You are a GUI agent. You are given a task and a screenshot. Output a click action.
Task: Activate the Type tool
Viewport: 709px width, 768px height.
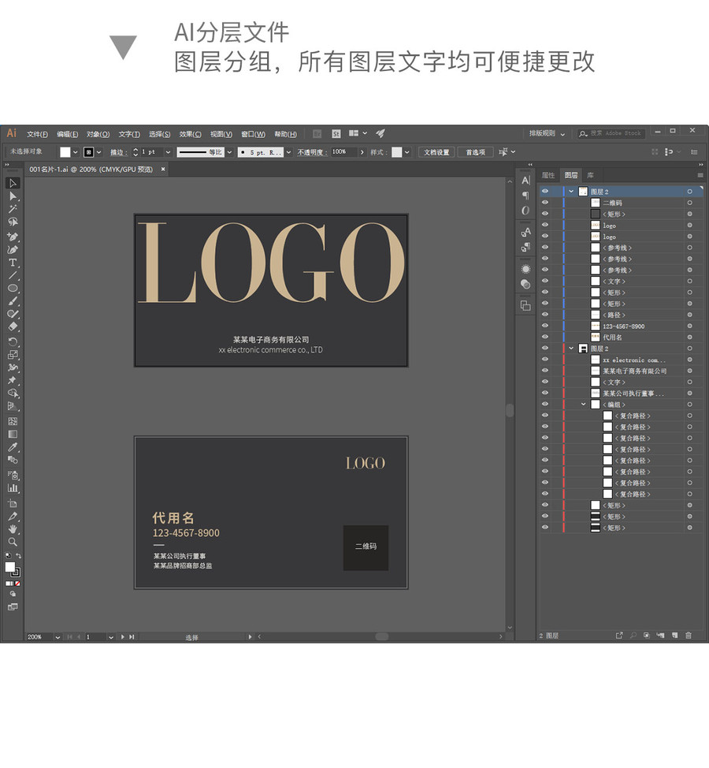pyautogui.click(x=13, y=263)
